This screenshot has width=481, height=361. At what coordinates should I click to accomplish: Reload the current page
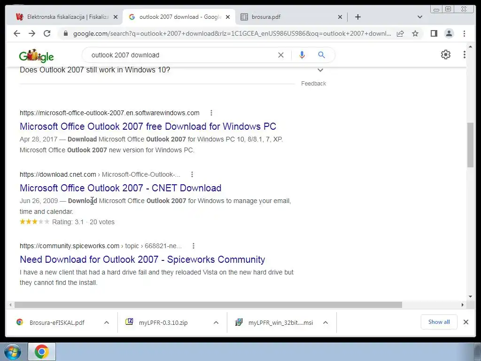(x=47, y=33)
